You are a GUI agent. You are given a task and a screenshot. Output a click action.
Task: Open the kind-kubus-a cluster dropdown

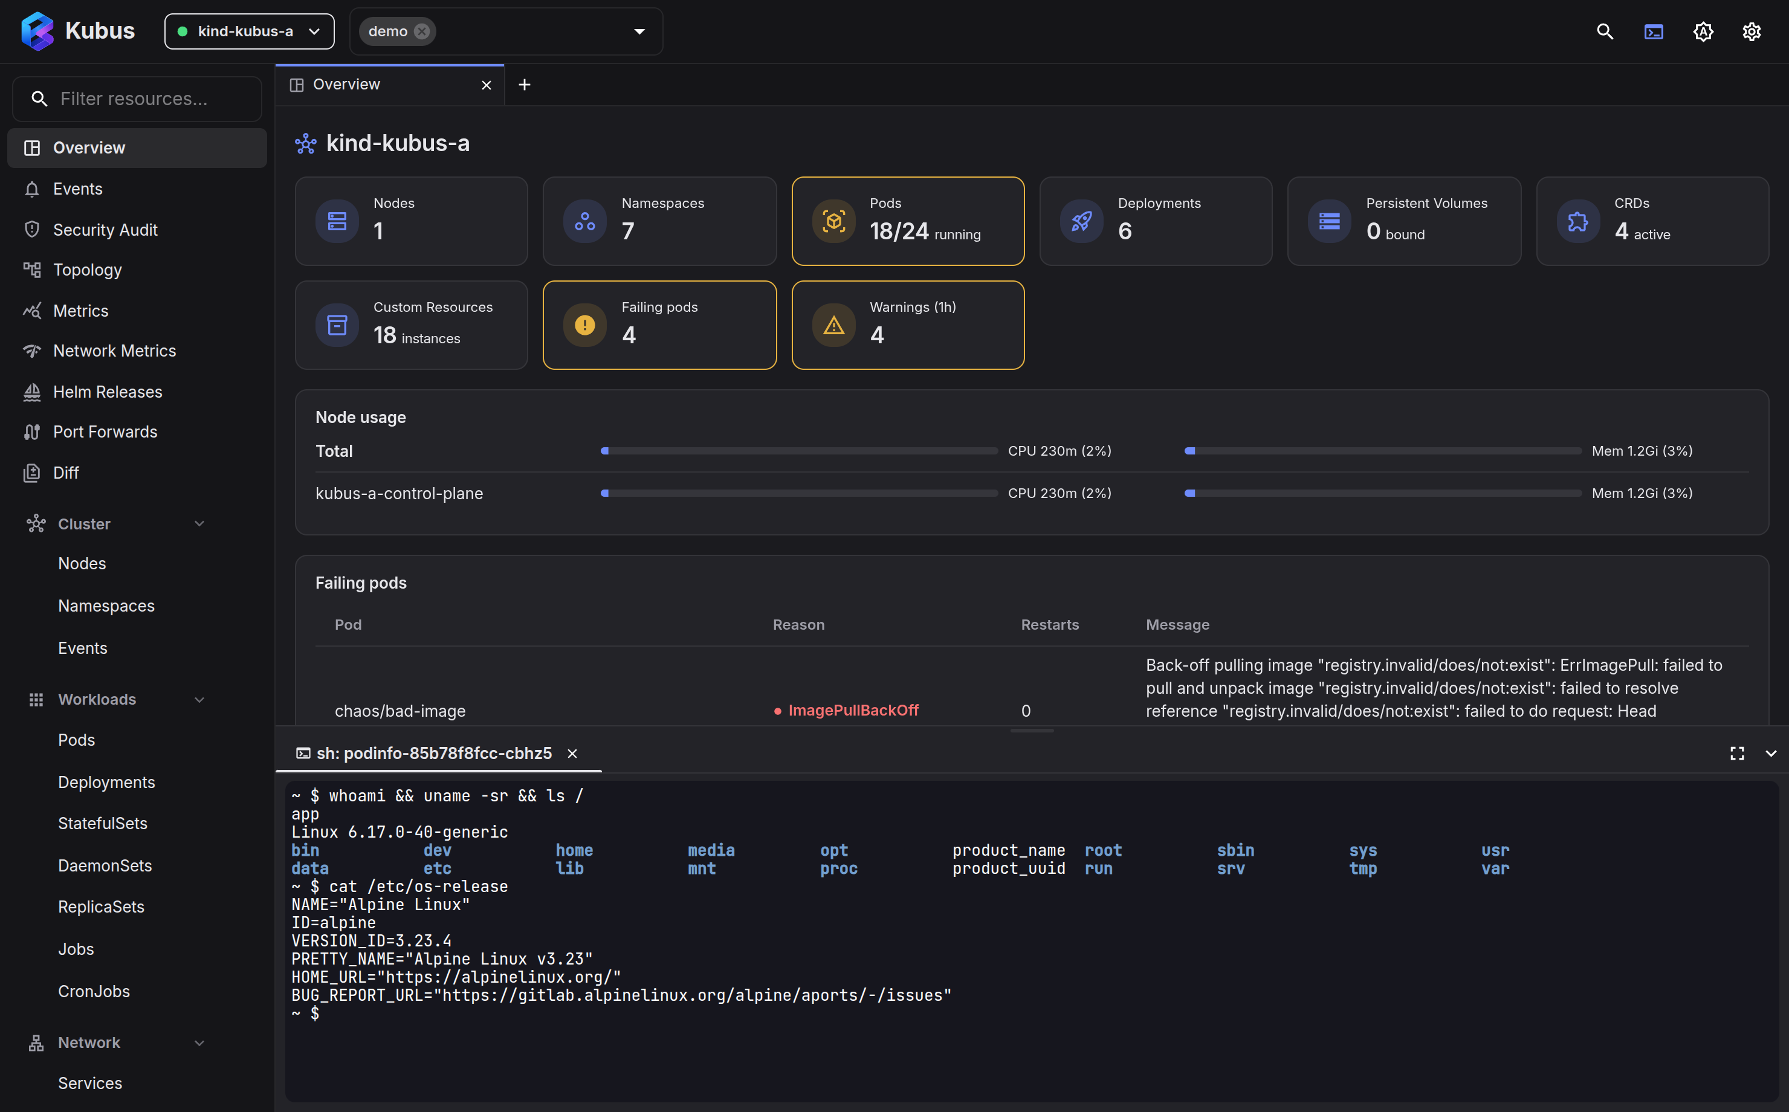[x=249, y=31]
